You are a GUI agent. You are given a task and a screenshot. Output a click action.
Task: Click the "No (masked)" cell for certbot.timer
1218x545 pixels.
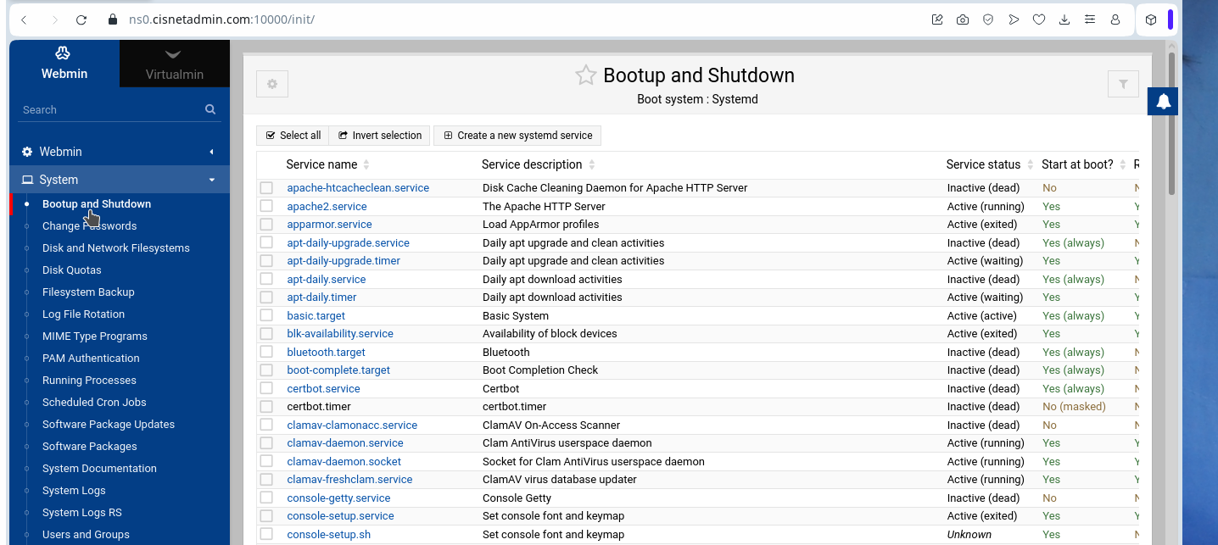coord(1074,407)
